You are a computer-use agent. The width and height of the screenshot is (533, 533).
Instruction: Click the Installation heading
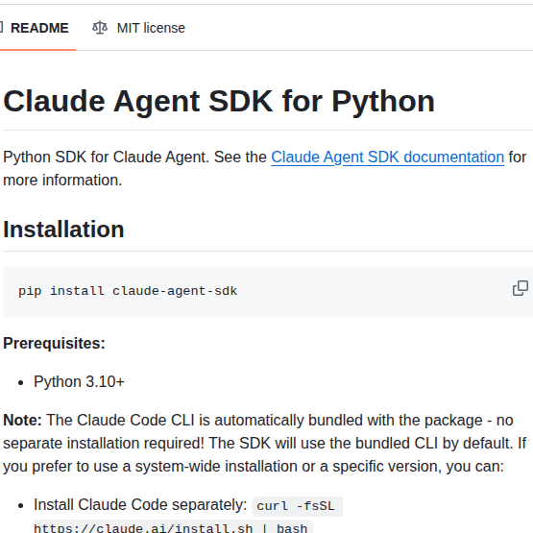(x=63, y=230)
